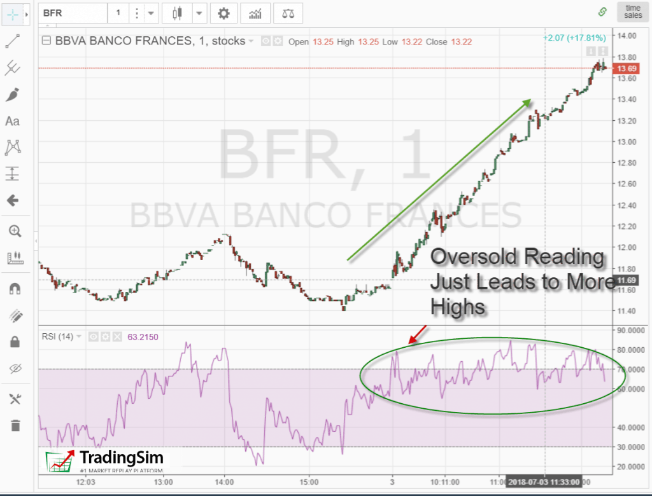
Task: Hide all drawing tools with eye icon
Action: [15, 368]
